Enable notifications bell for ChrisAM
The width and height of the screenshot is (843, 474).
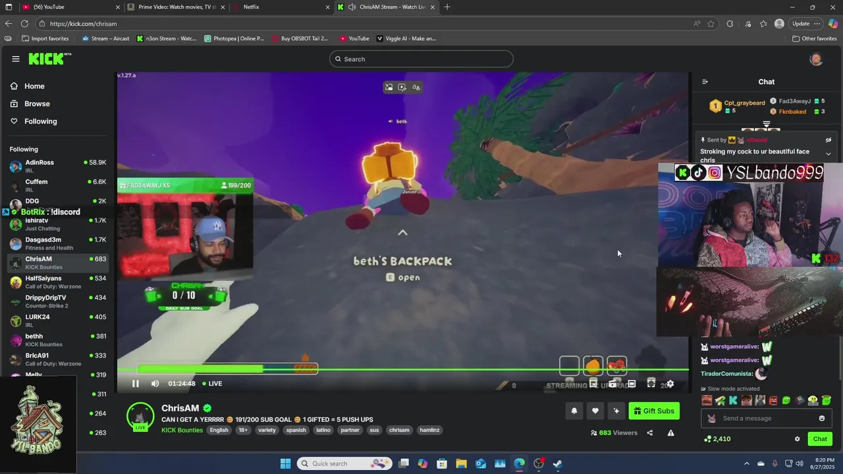pos(574,411)
